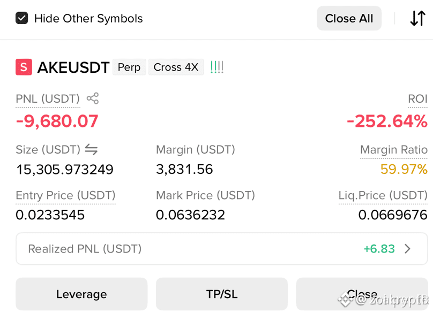Tap the Liq.Price (USDT) label
This screenshot has width=433, height=313.
[x=383, y=195]
